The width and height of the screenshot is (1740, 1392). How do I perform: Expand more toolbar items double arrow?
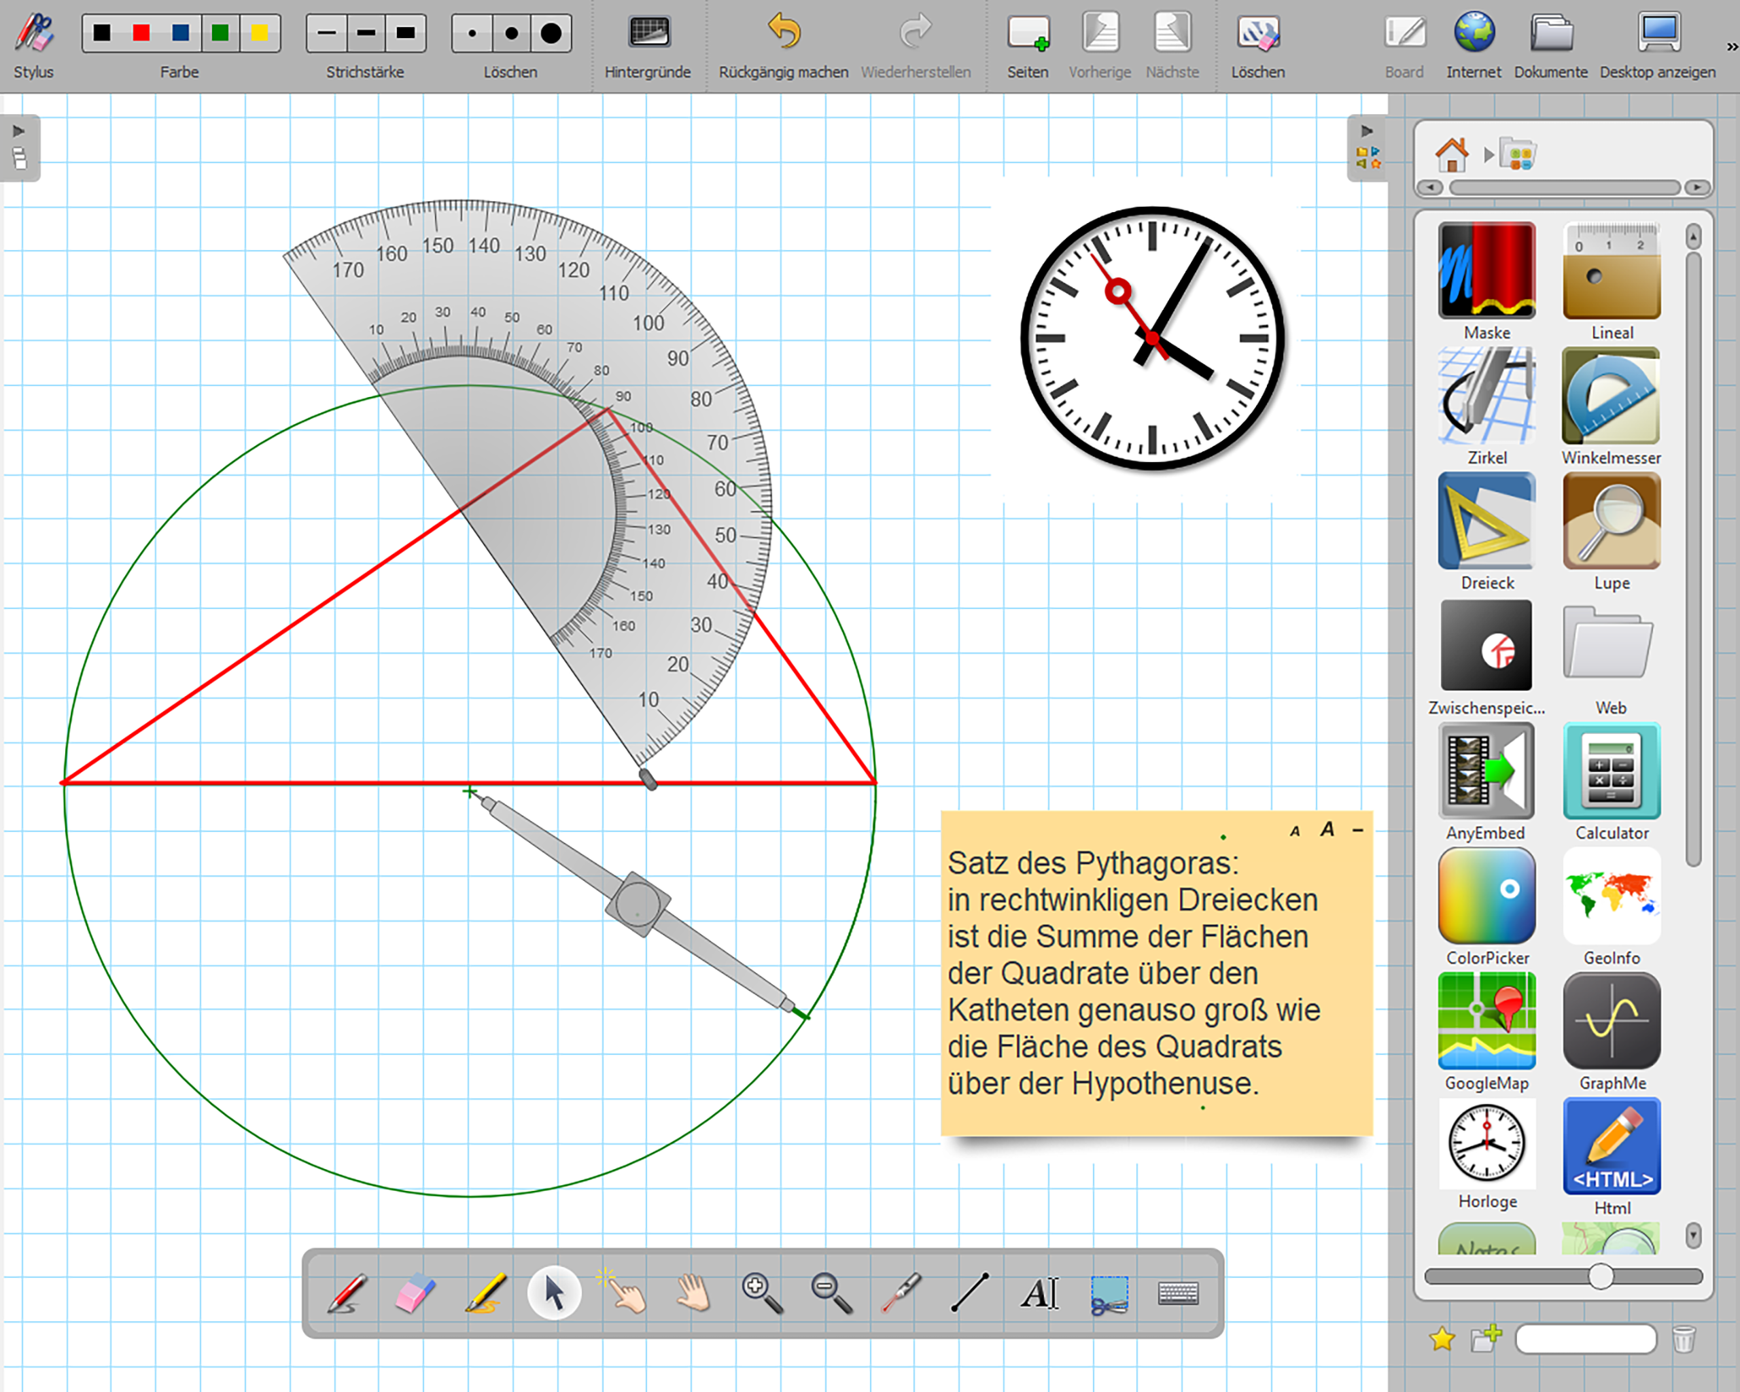[x=1731, y=47]
